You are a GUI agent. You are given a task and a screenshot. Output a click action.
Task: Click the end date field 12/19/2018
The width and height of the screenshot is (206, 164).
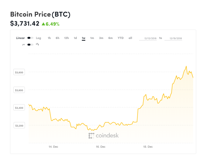point(173,38)
